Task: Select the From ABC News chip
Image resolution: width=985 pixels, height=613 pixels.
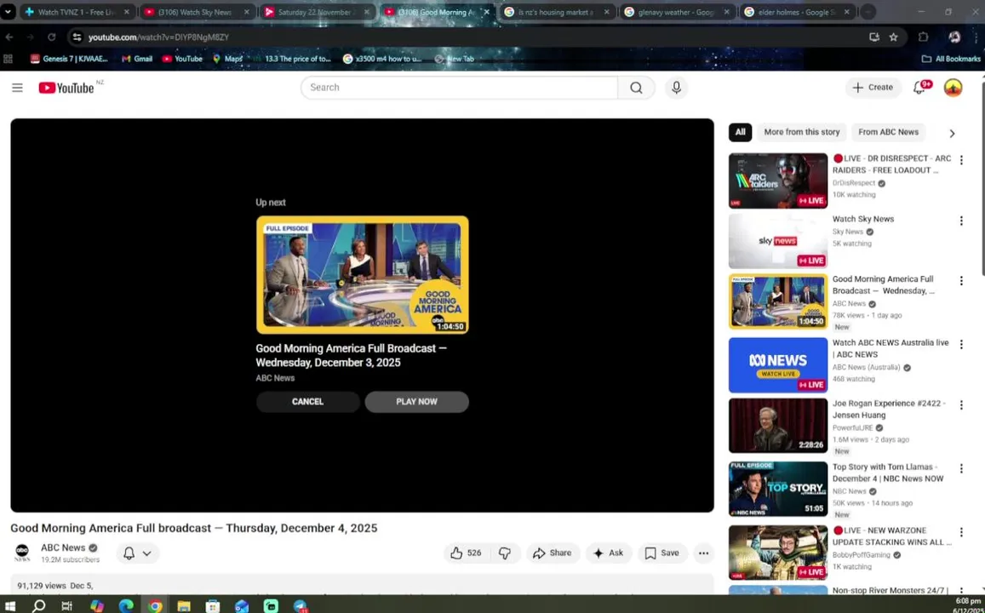Action: [888, 133]
